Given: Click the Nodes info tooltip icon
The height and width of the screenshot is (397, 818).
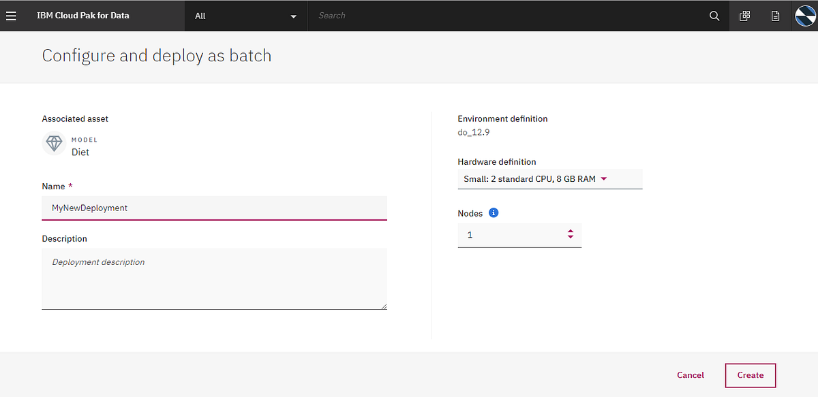Looking at the screenshot, I should [493, 212].
